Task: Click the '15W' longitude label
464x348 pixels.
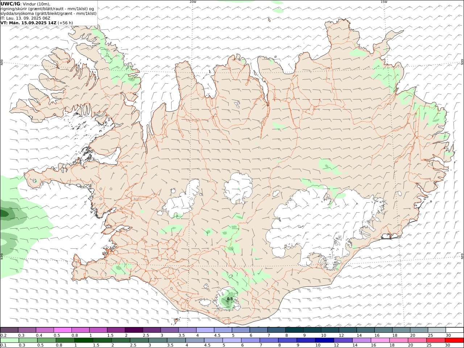Action: 384,2
